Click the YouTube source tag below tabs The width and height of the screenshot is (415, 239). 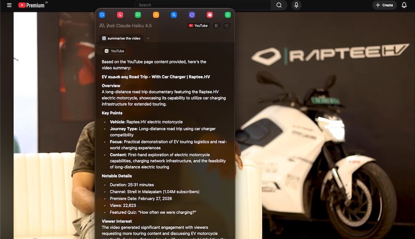click(x=114, y=51)
